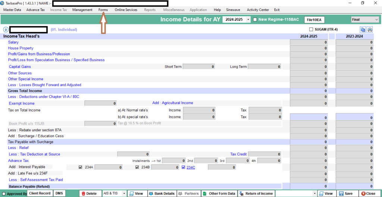
Task: Save the income details
Action: tap(346, 194)
